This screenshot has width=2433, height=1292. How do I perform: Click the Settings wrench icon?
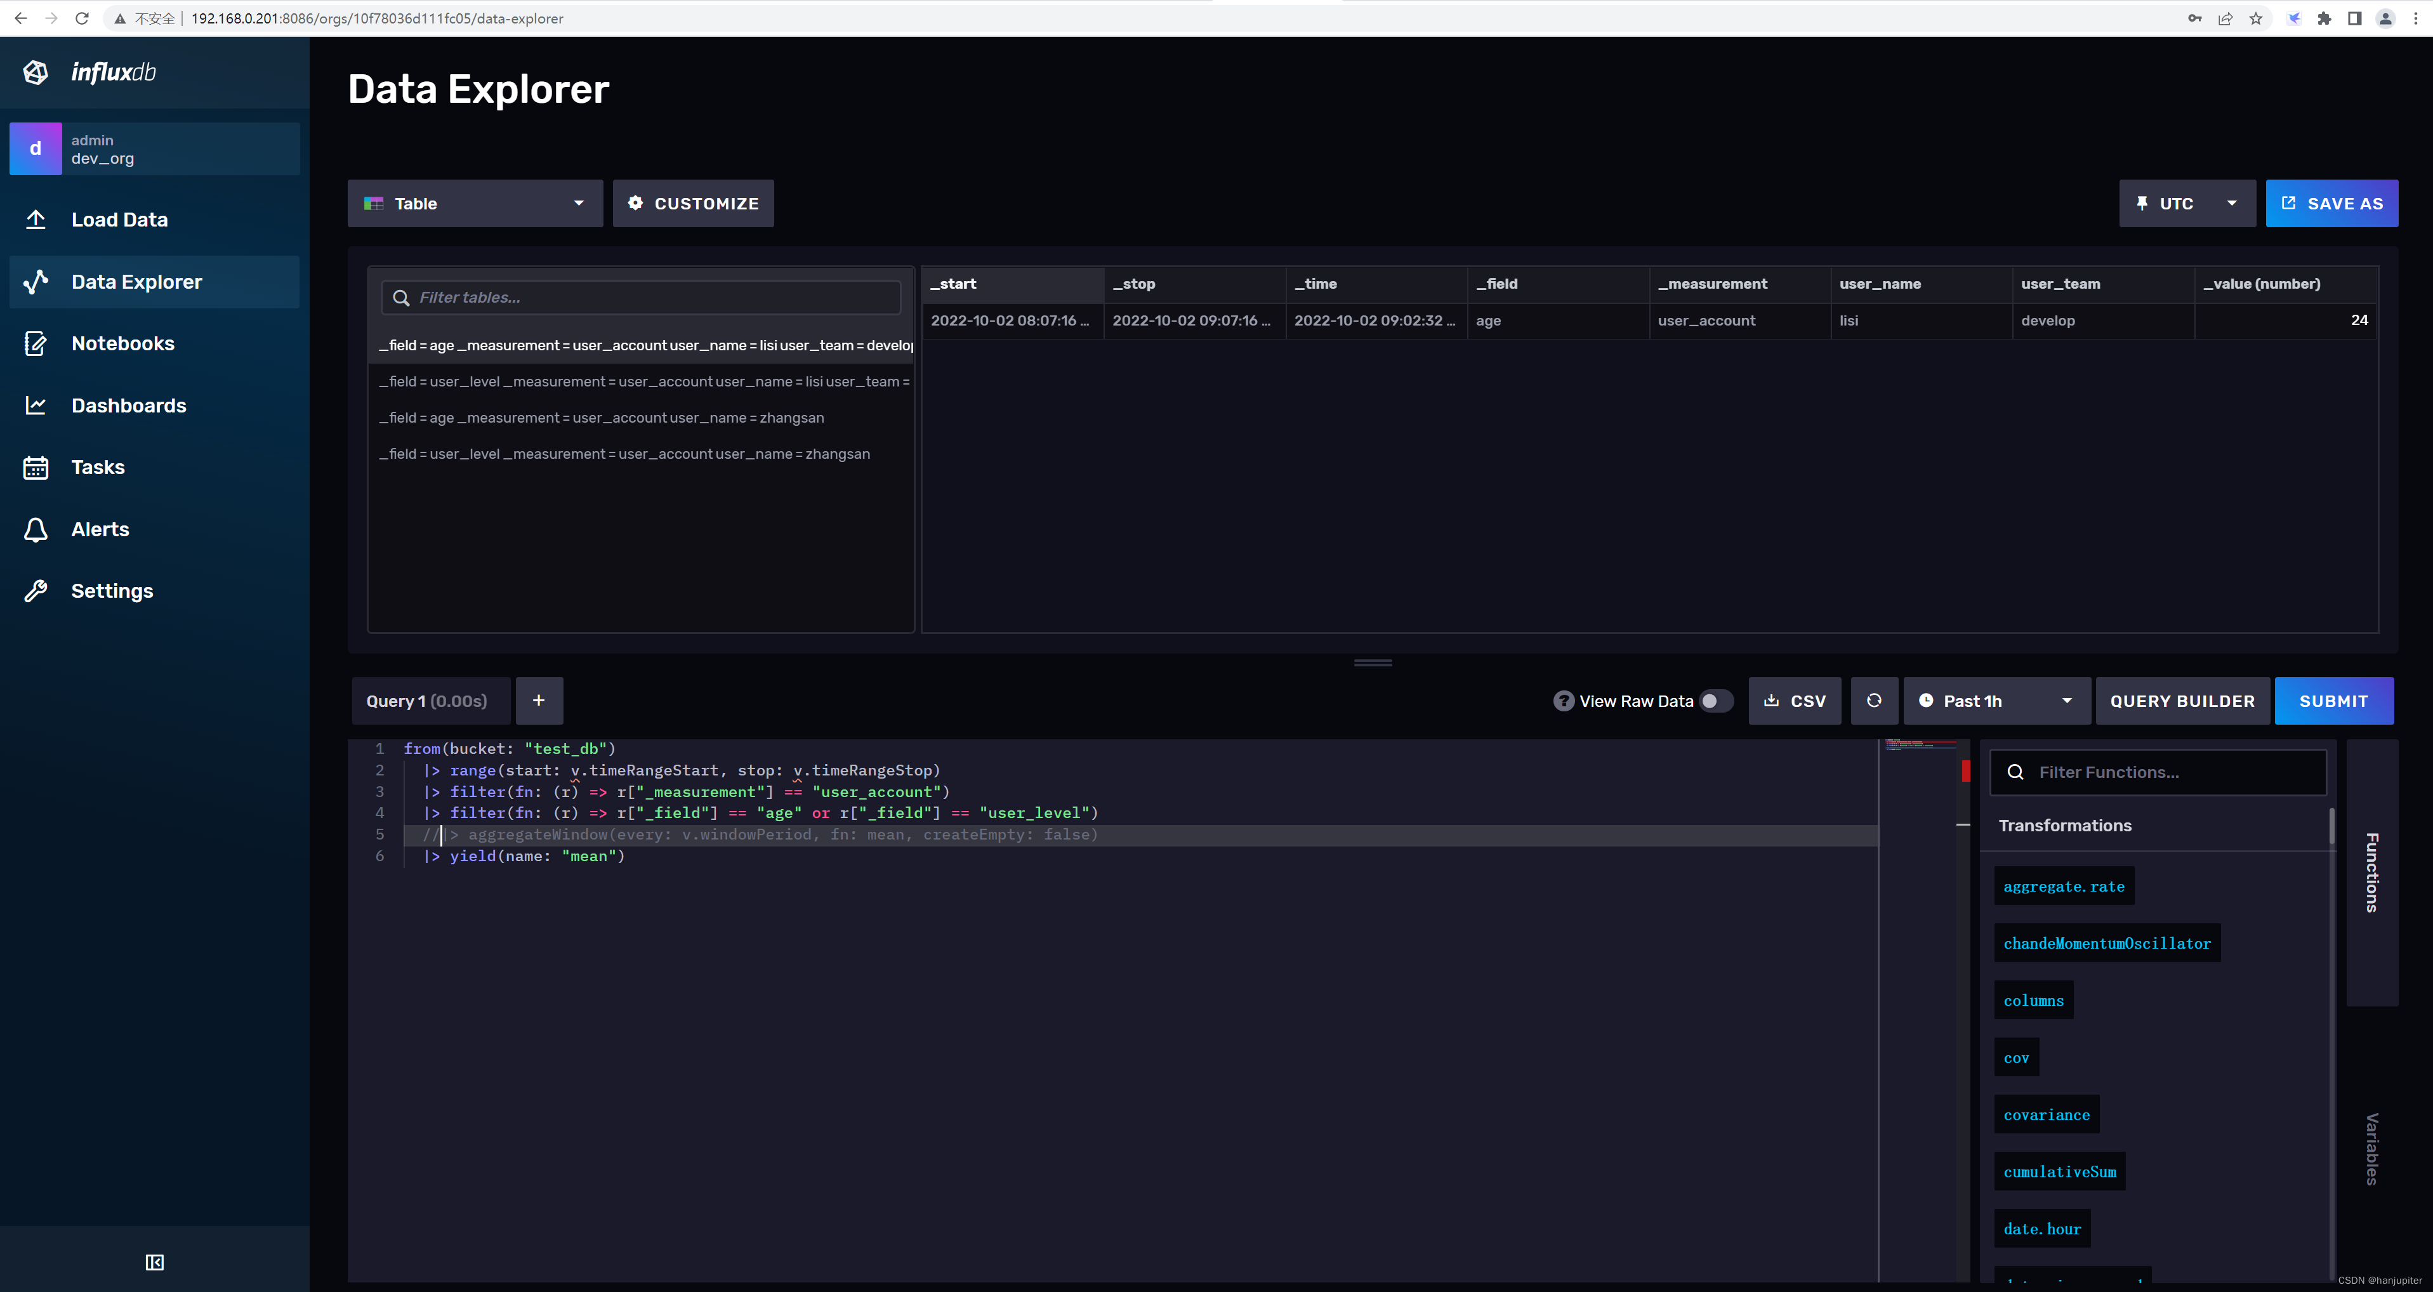click(x=36, y=591)
